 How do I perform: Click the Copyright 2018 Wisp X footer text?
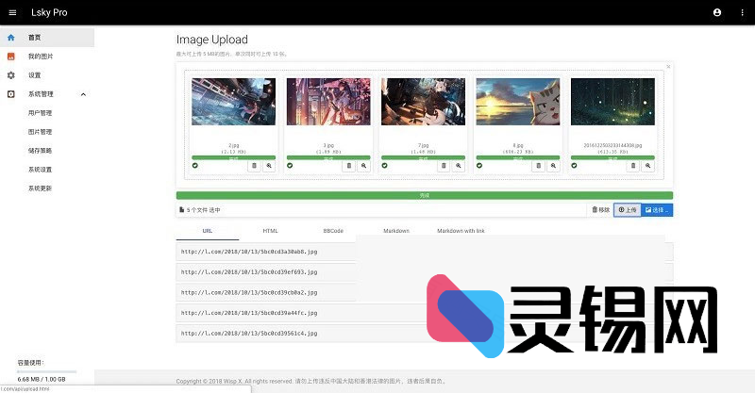[x=311, y=381]
